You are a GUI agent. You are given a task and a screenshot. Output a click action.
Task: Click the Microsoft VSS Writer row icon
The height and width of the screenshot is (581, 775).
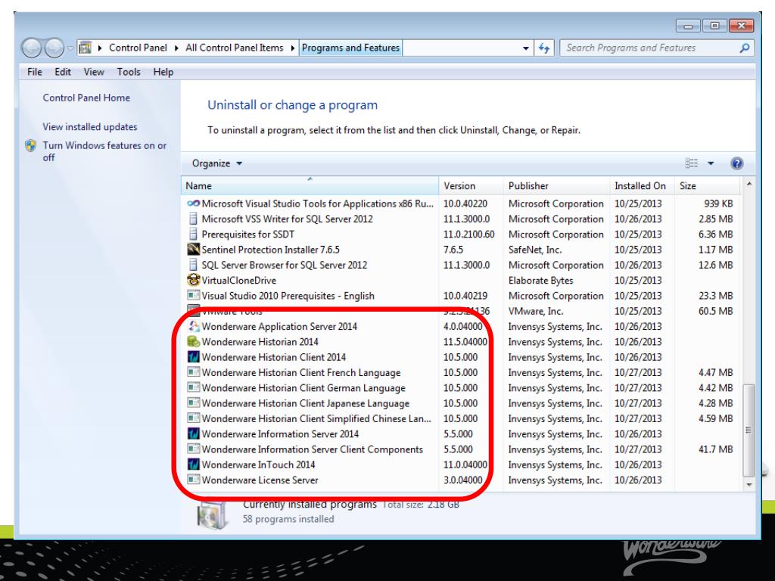[193, 219]
